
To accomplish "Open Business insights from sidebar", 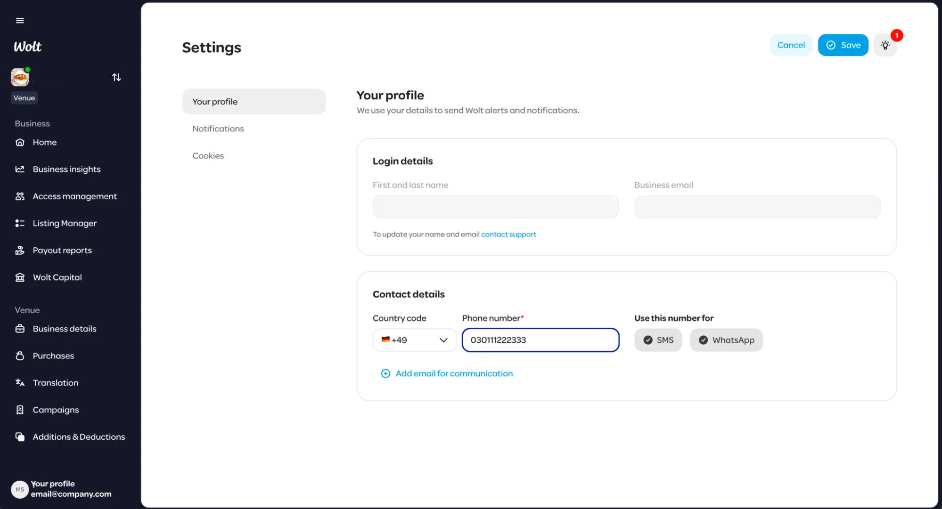I will [66, 169].
